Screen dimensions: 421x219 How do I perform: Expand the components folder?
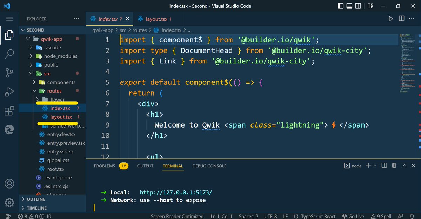click(x=53, y=82)
